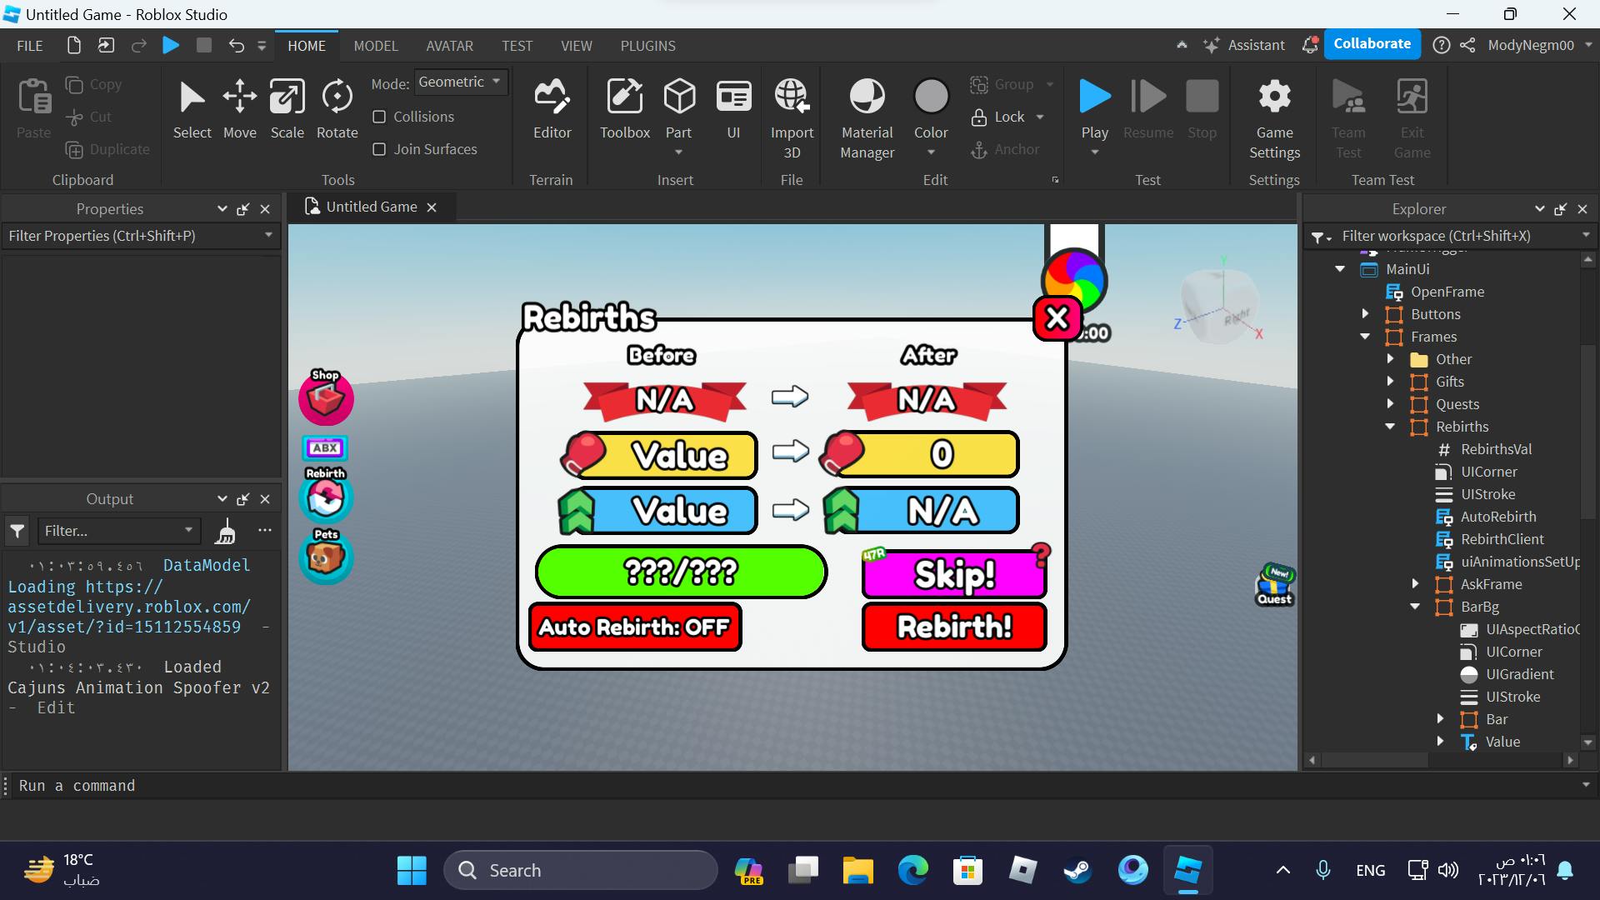Image resolution: width=1600 pixels, height=900 pixels.
Task: Toggle Auto Rebirth: OFF button
Action: coord(635,627)
